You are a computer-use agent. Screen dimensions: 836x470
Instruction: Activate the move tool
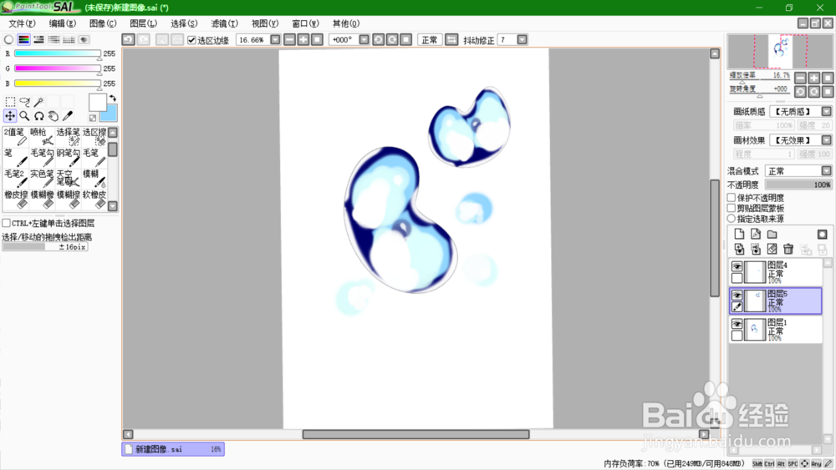tap(10, 115)
